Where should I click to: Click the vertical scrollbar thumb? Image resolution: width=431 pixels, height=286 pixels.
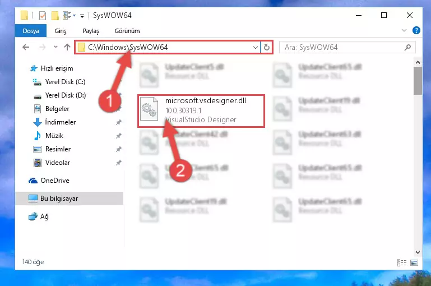[418, 81]
